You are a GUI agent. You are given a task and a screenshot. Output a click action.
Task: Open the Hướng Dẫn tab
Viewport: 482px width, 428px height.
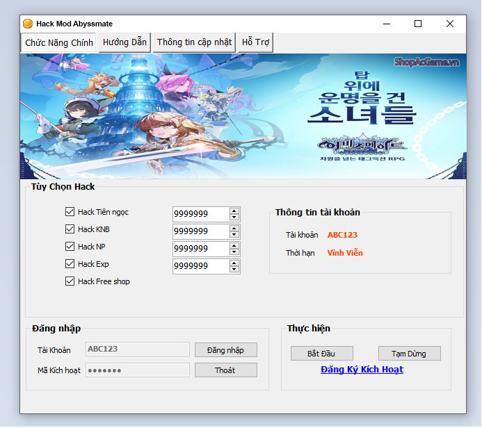(x=124, y=42)
